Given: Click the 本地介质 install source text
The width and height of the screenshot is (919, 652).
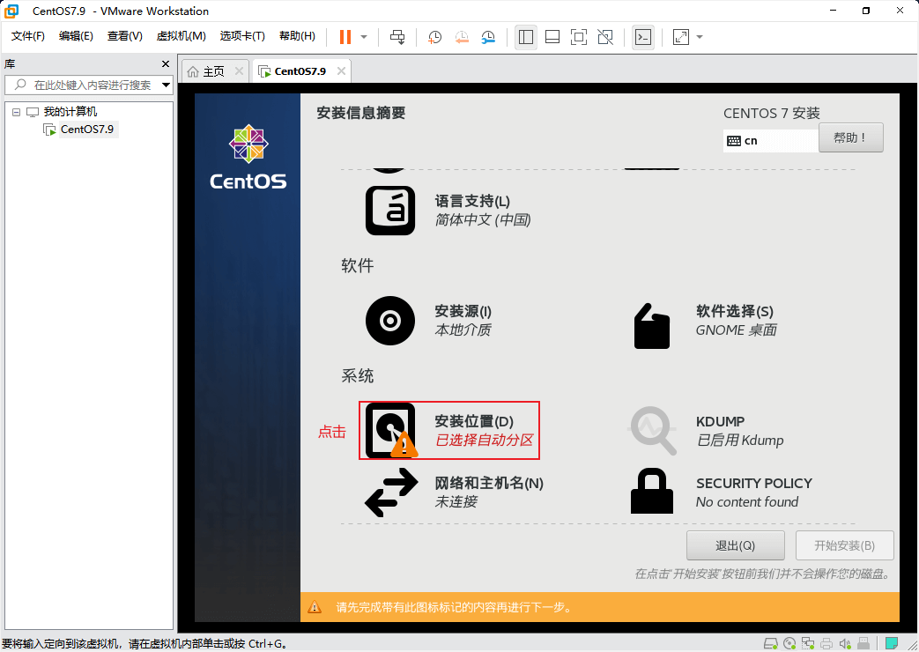Looking at the screenshot, I should 463,330.
